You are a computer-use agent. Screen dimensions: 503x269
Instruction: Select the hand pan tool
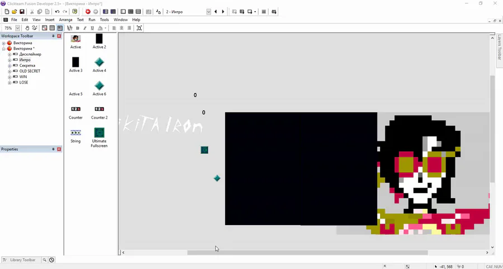(27, 28)
